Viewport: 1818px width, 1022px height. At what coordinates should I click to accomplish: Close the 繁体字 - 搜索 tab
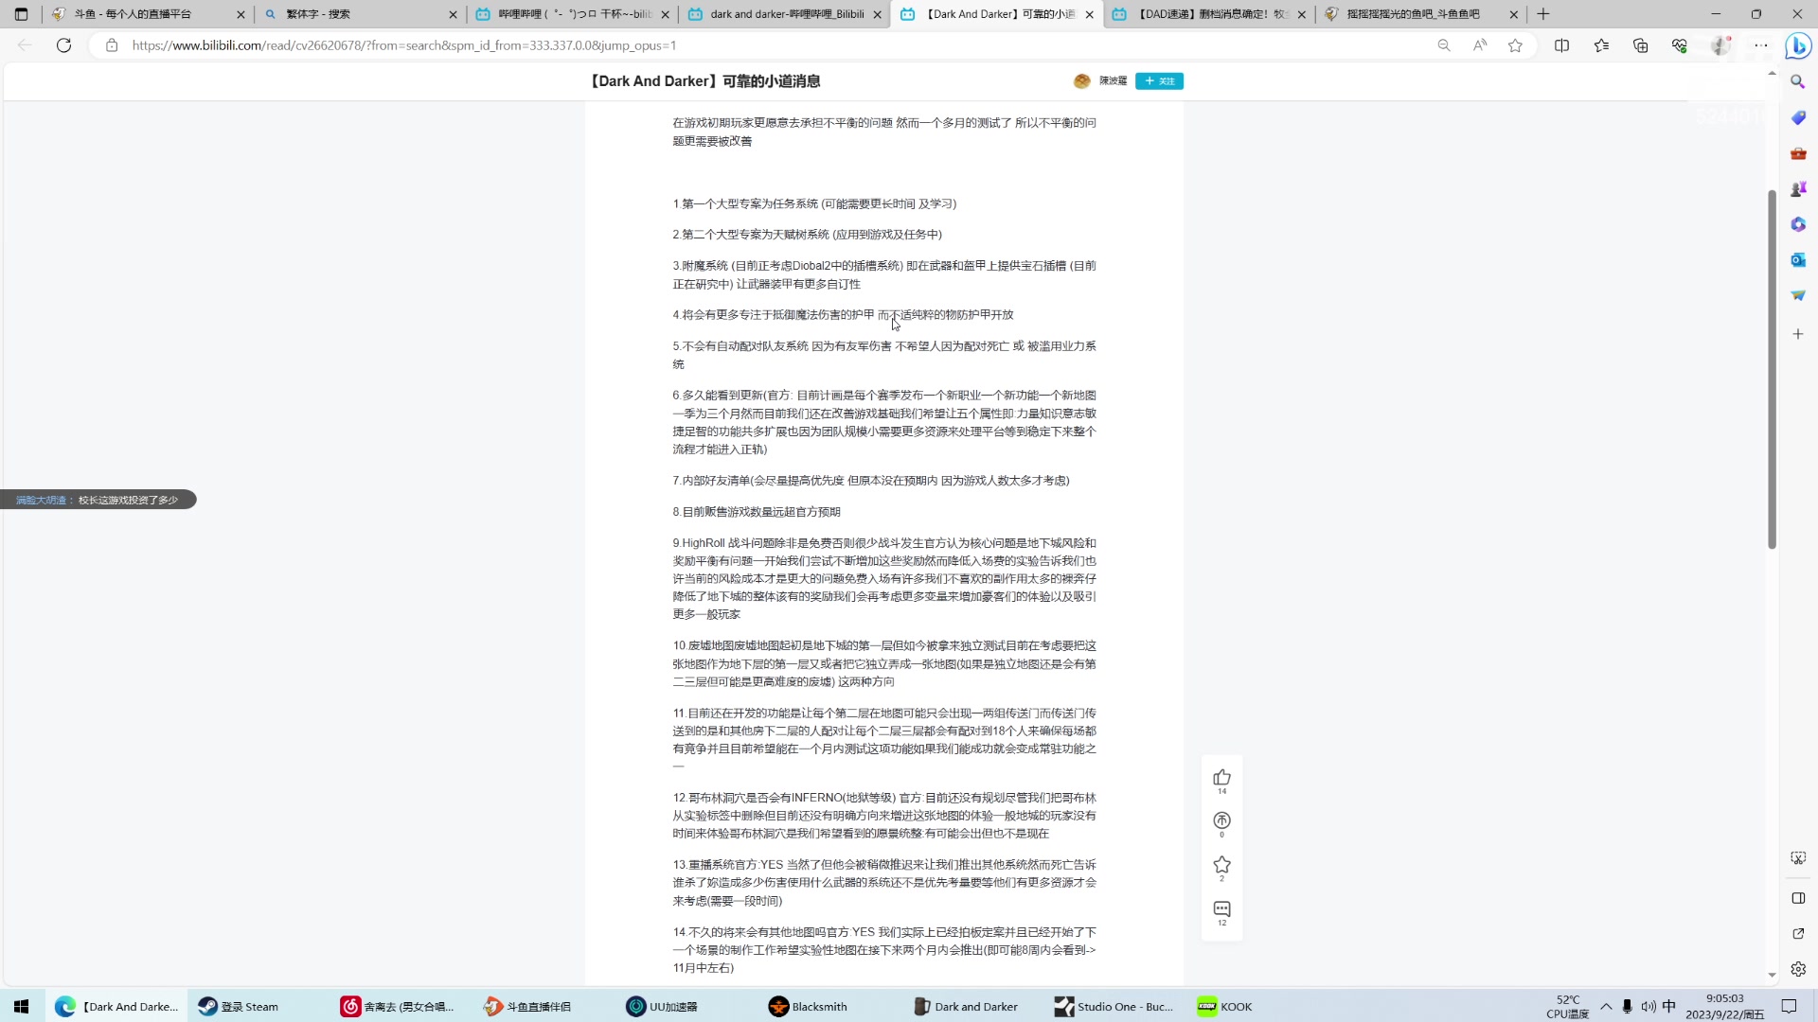pos(453,14)
